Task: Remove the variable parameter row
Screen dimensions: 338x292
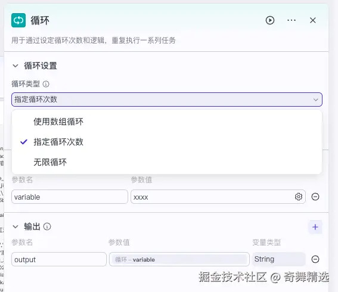Action: pyautogui.click(x=315, y=197)
